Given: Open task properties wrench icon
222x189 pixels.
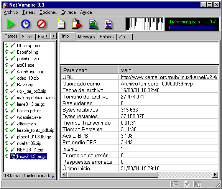Looking at the screenshot, I should (94, 25).
